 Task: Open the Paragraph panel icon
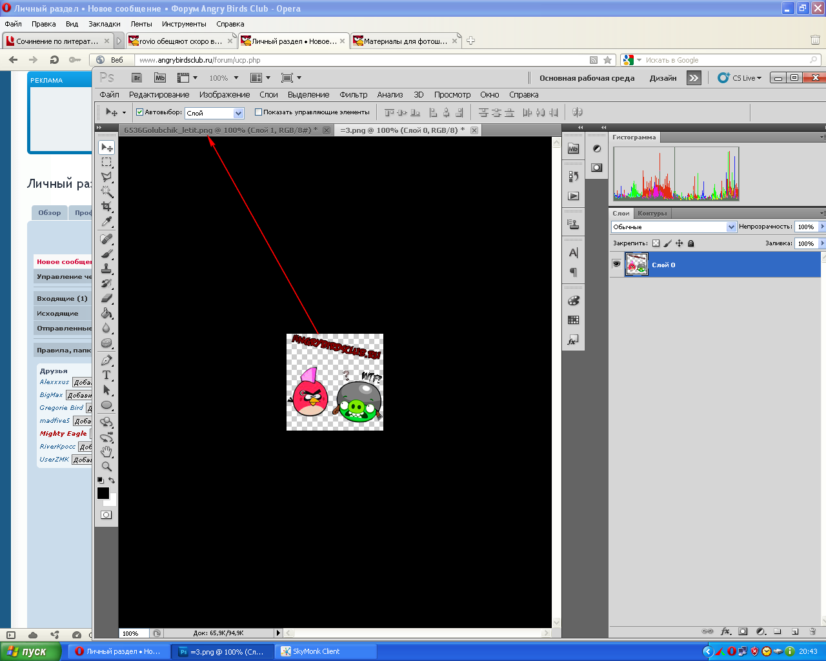(573, 272)
